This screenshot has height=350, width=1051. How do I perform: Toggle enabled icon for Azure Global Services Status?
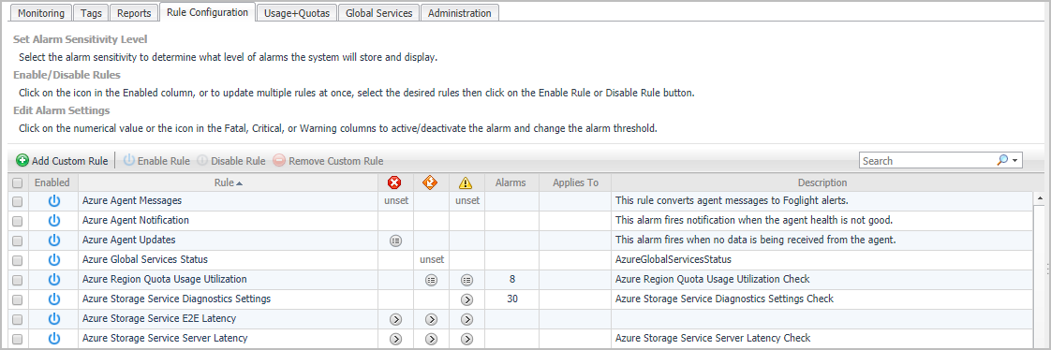[x=54, y=259]
